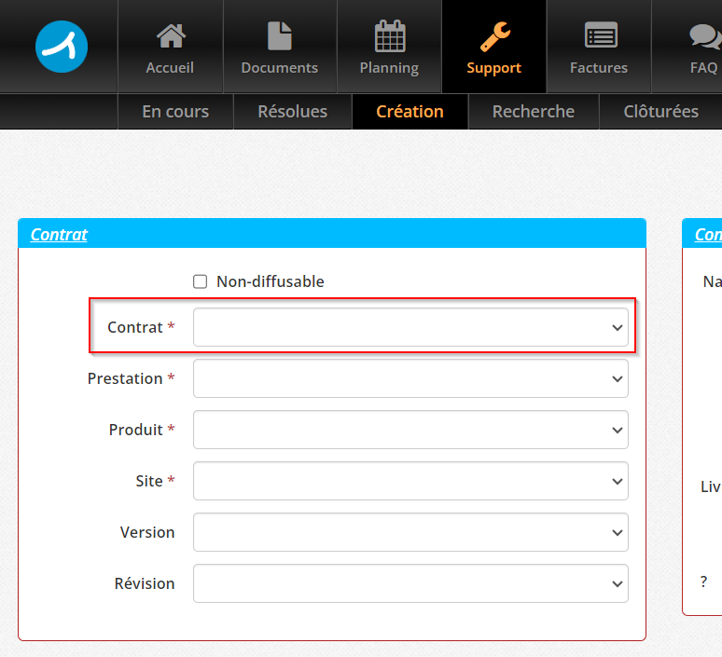The width and height of the screenshot is (722, 657).
Task: Open the Version dropdown
Action: point(410,532)
